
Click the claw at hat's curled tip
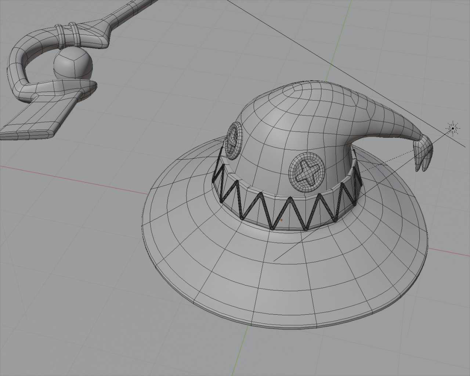pos(423,153)
